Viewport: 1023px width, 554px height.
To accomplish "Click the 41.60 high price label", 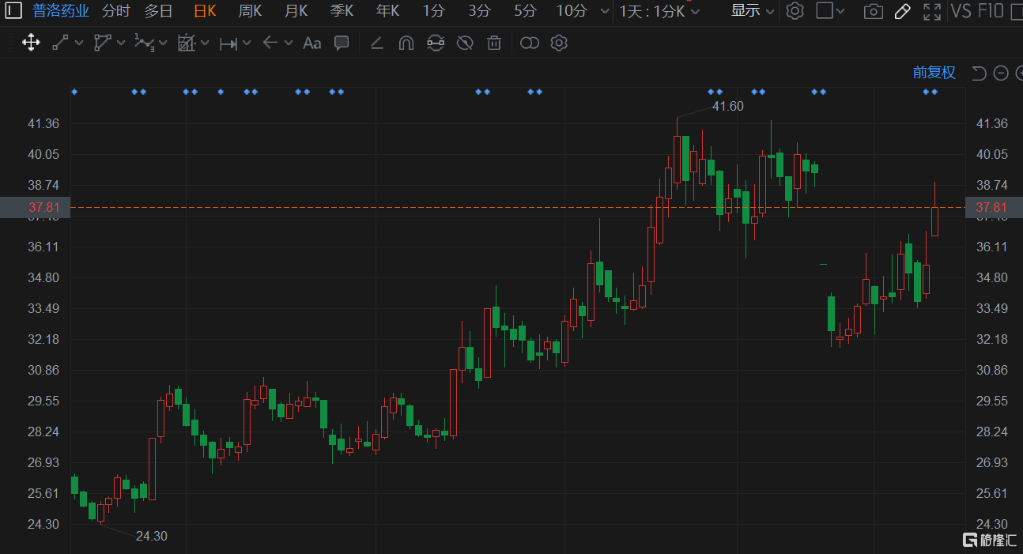I will (727, 106).
